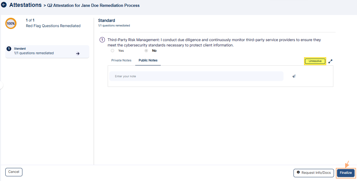Click the 100% progress ring
This screenshot has height=181, width=357.
(11, 23)
